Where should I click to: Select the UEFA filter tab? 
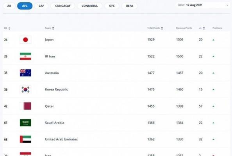[x=129, y=6]
